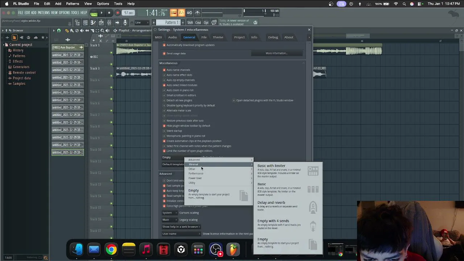Open Chrome from the Dock
464x261 pixels.
tap(111, 249)
